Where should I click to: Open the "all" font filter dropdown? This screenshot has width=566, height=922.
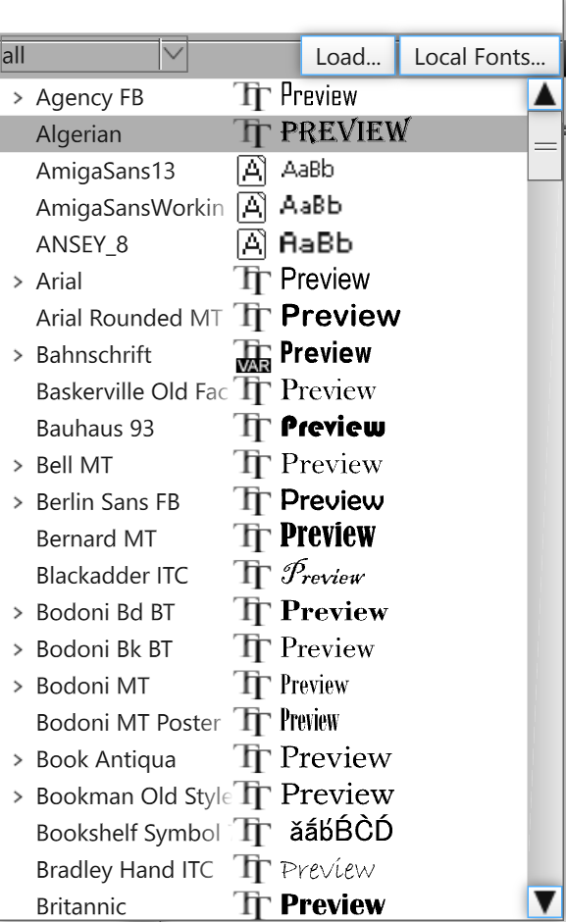click(x=173, y=55)
